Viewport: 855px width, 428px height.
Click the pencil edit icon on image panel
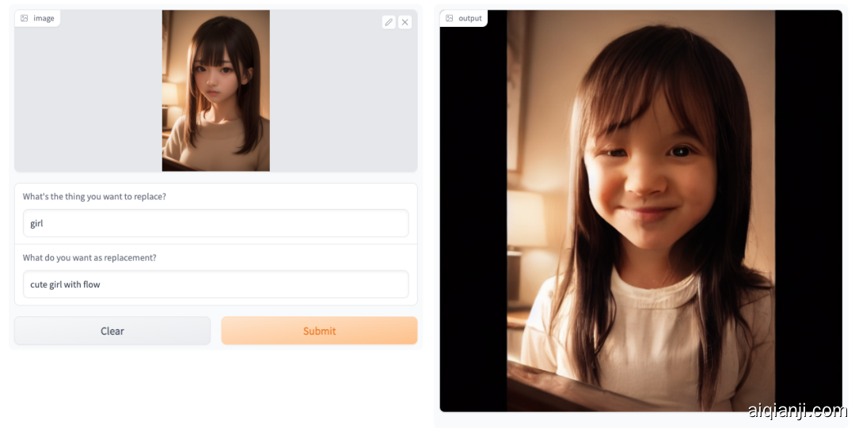(388, 22)
